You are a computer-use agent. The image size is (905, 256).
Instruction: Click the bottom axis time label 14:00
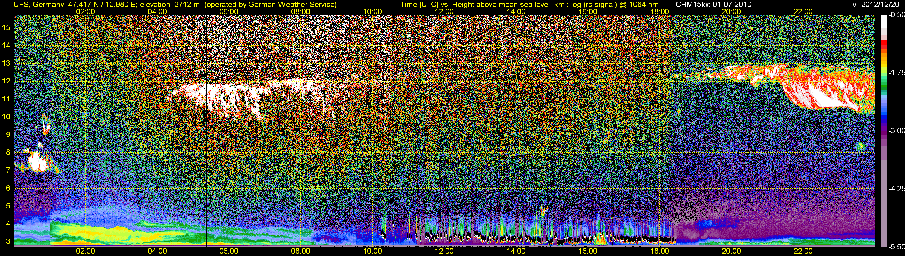coord(516,251)
